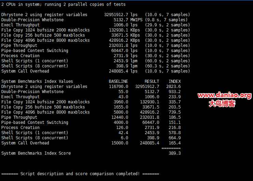
Task: Click the BASELINE column header
Action: (x=118, y=81)
